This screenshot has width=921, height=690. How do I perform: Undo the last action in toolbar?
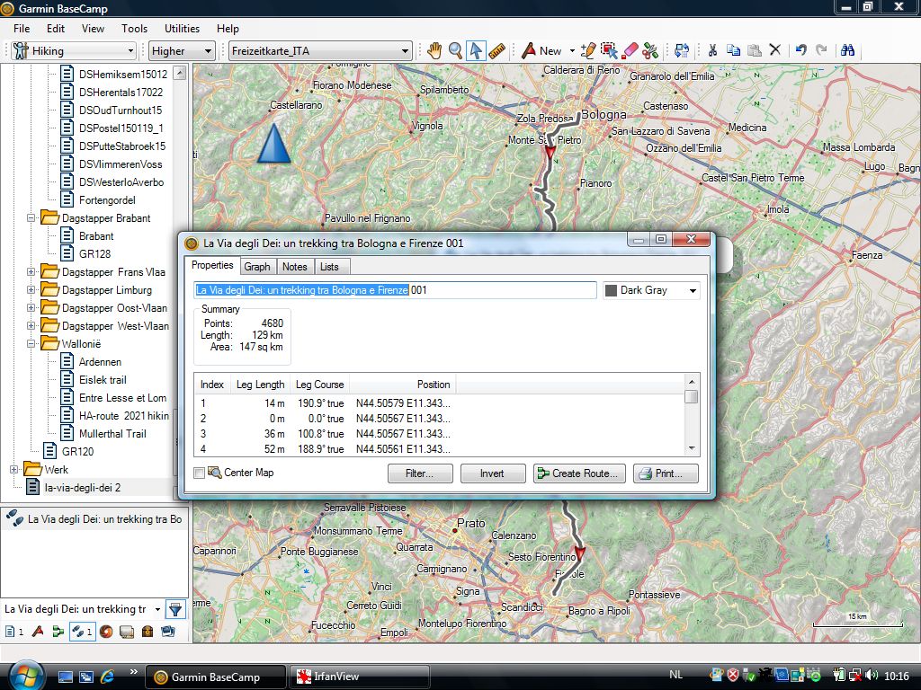coord(800,51)
